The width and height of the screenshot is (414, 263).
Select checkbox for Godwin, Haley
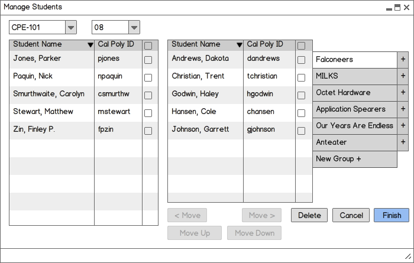(301, 95)
